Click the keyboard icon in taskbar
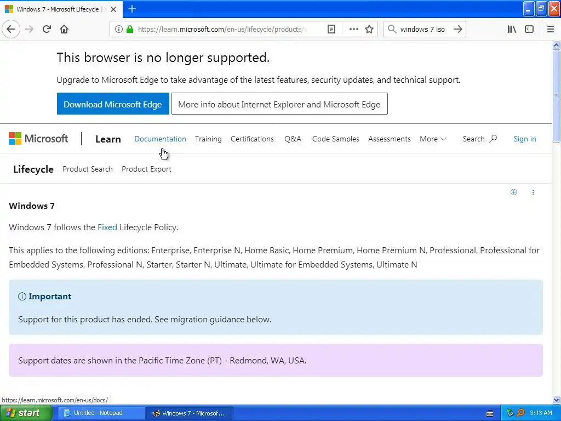 click(490, 413)
